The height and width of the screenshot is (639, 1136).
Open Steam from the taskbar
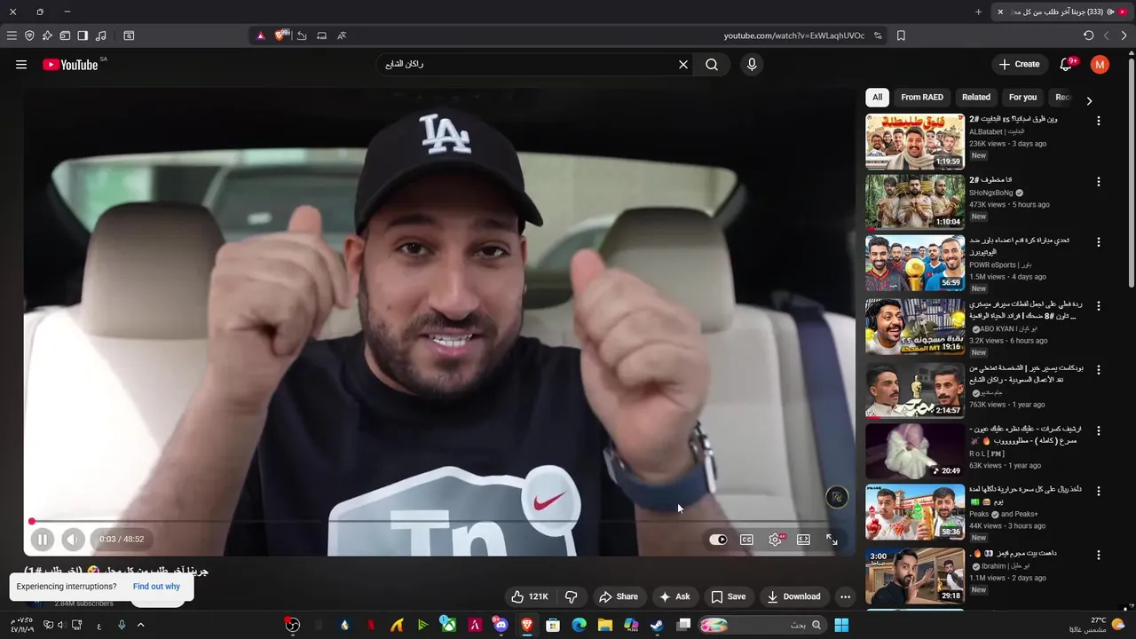(x=657, y=625)
